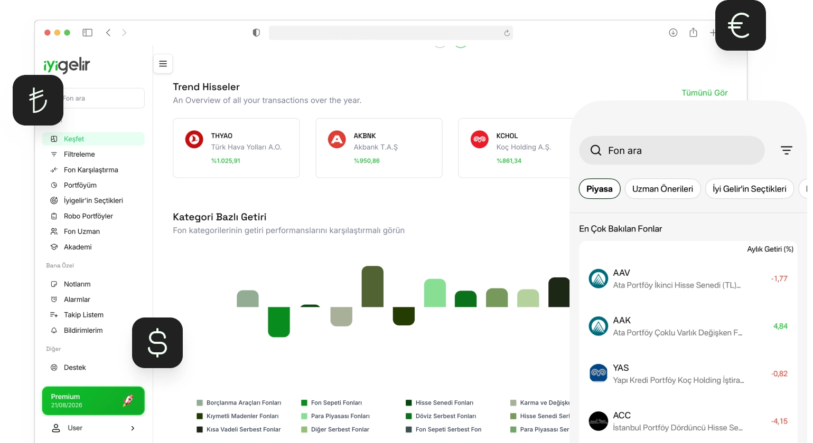The width and height of the screenshot is (813, 443).
Task: Click the Tümünü Gör link
Action: tap(705, 93)
